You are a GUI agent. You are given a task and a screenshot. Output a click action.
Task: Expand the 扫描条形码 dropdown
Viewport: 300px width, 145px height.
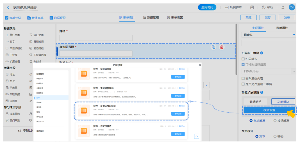[x=294, y=72]
